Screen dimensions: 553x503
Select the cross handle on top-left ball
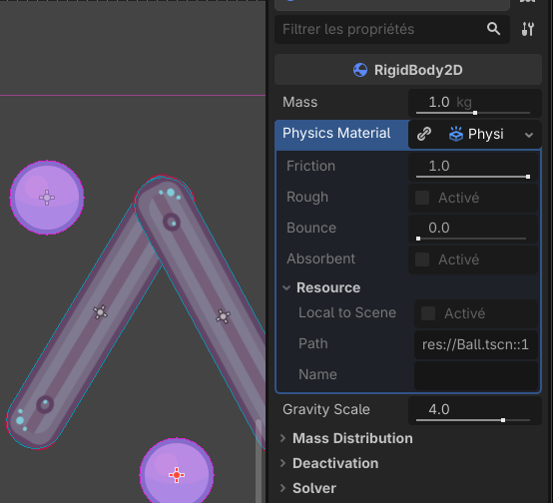(47, 198)
